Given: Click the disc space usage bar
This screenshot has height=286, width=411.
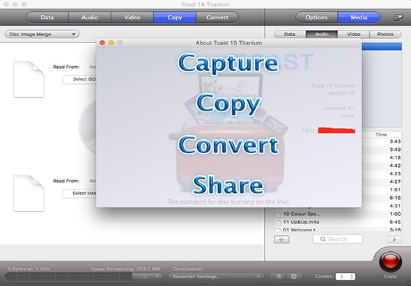Looking at the screenshot, I should pos(69,276).
